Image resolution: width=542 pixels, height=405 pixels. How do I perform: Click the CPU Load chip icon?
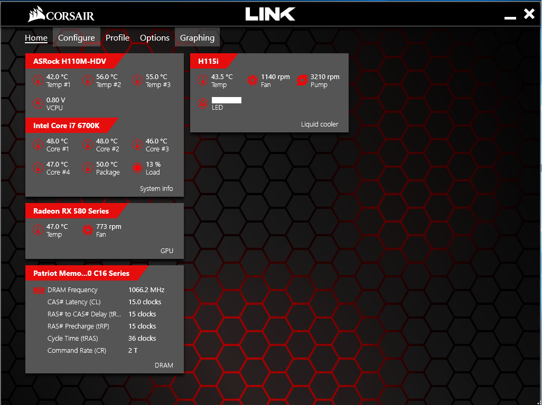click(x=137, y=168)
